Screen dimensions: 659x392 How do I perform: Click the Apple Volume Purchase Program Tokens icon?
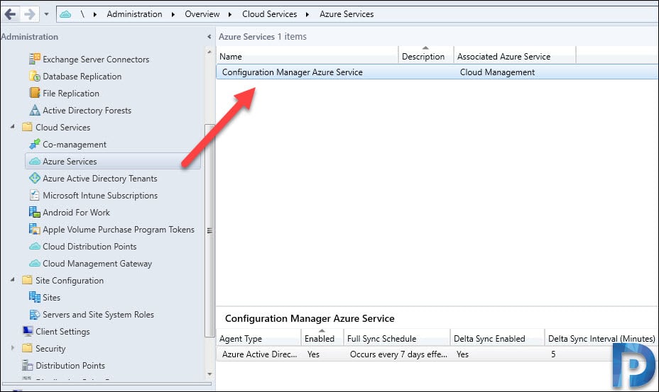click(x=35, y=229)
